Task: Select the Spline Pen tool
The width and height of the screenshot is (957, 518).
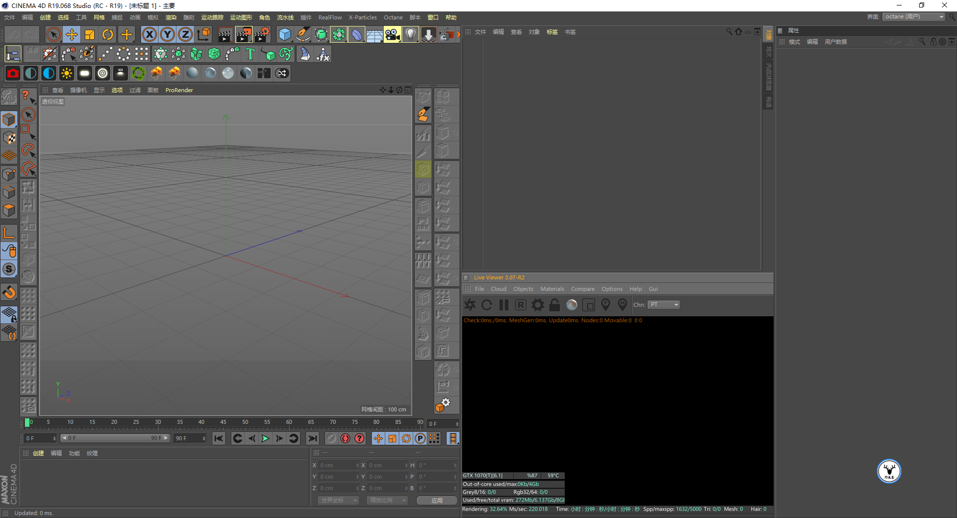Action: tap(303, 34)
